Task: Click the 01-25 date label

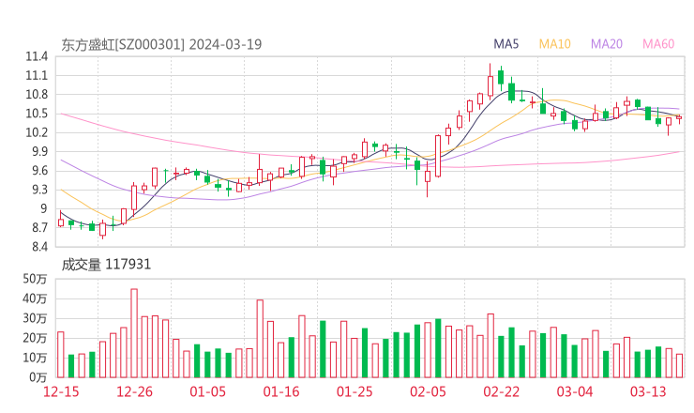Action: coord(355,391)
